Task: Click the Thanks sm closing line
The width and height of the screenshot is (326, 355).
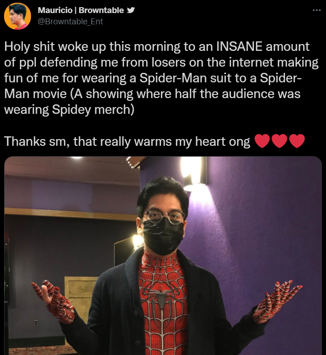Action: point(127,141)
